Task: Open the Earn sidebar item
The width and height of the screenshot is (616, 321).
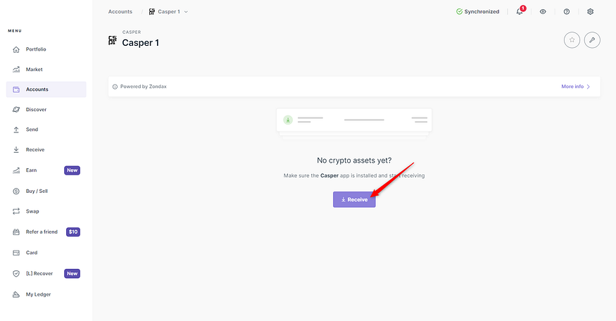Action: click(31, 170)
